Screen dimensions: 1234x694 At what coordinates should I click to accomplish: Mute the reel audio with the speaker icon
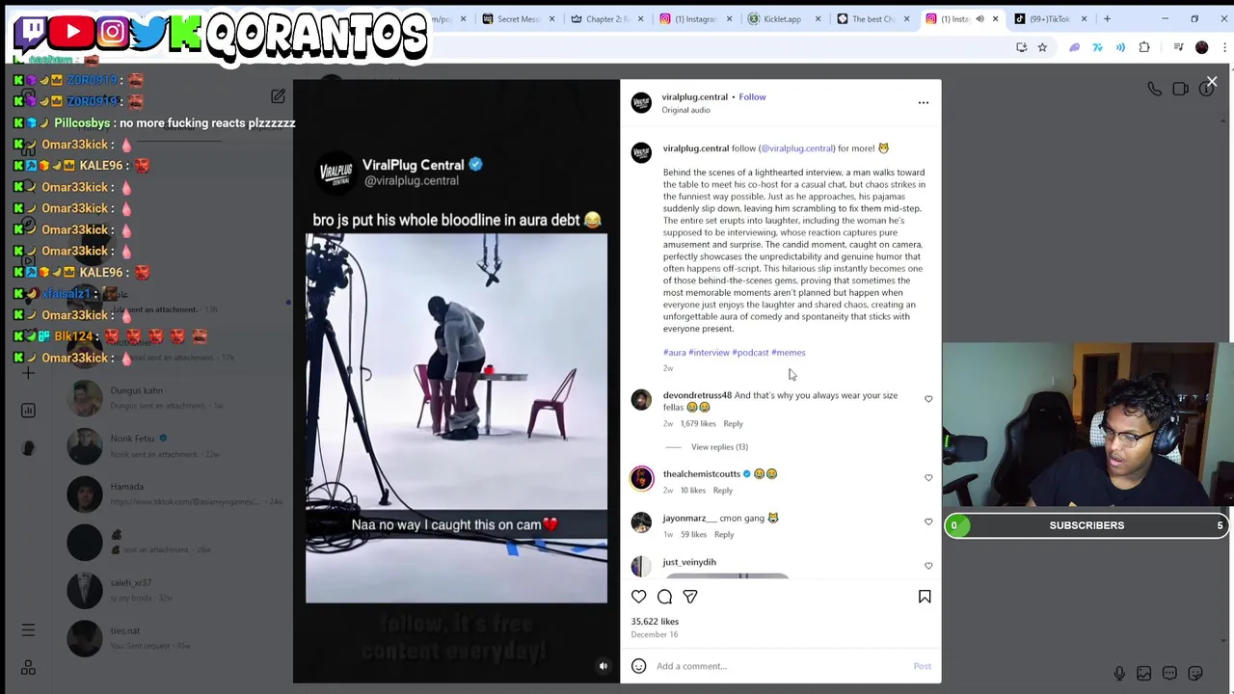[604, 666]
